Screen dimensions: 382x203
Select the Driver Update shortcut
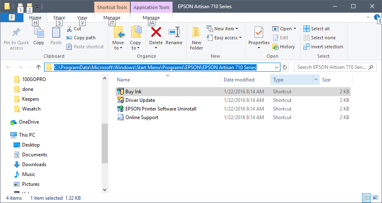[233, 100]
